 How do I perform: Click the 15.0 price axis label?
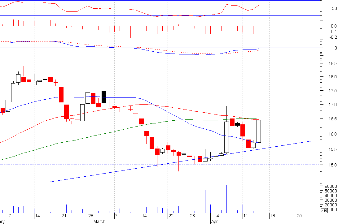point(333,165)
